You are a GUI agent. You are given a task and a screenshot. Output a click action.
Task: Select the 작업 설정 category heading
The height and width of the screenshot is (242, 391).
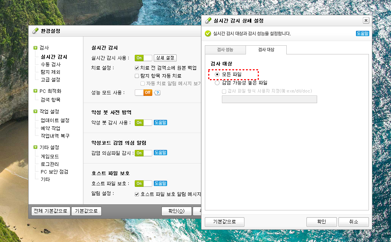(49, 111)
